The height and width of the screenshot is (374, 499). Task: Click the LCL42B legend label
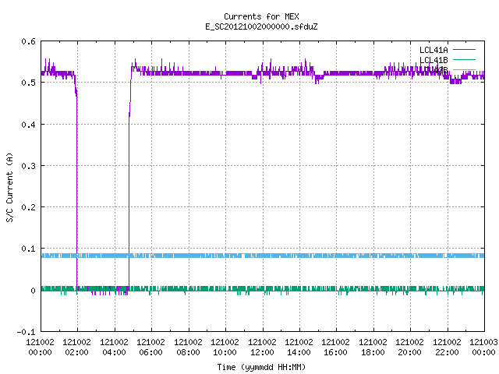pyautogui.click(x=434, y=70)
